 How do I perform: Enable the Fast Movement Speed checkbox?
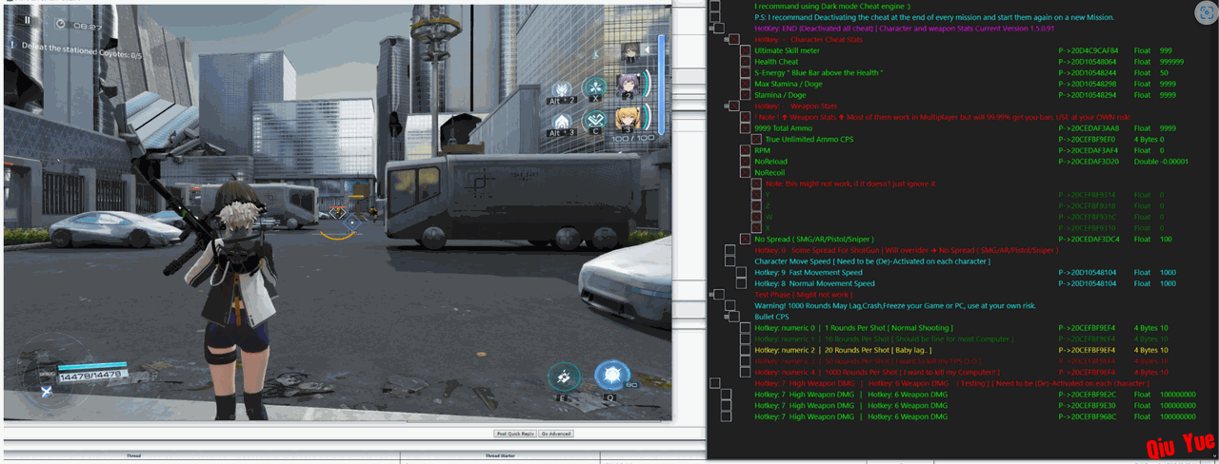point(742,273)
